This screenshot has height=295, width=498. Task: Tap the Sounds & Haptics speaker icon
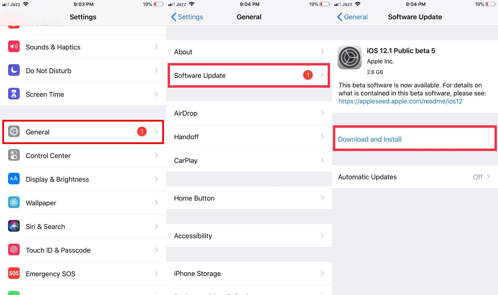[x=14, y=46]
